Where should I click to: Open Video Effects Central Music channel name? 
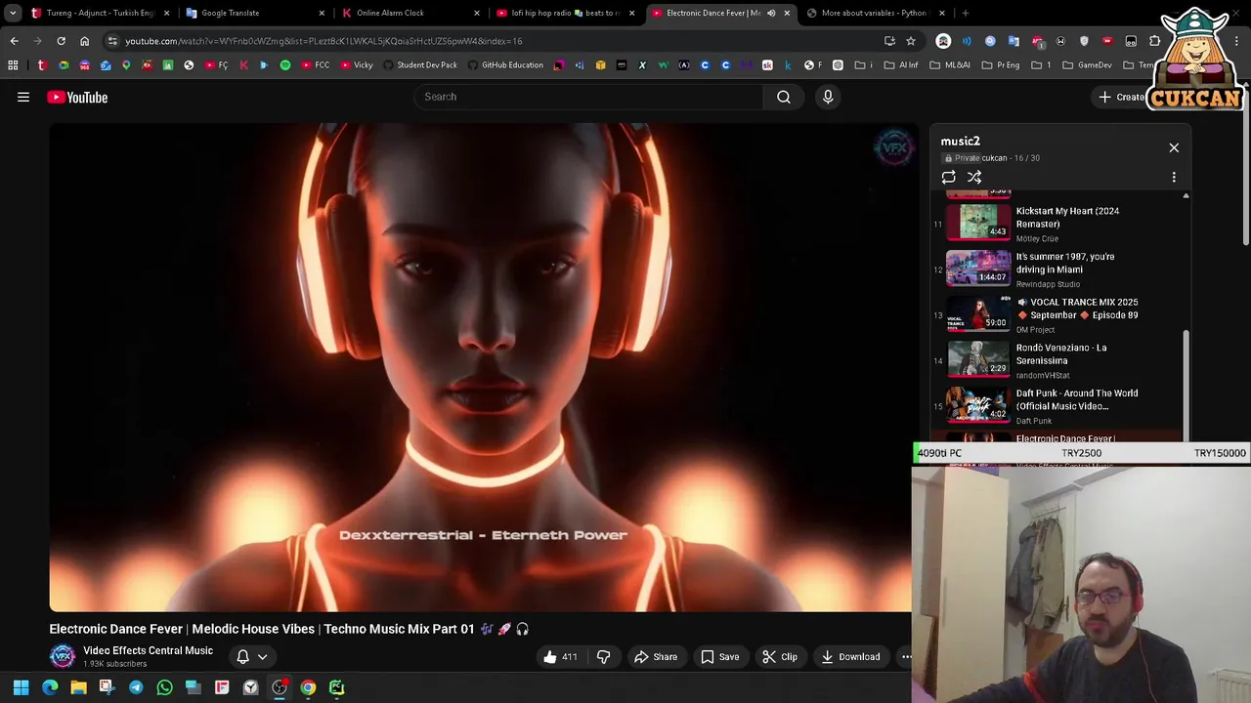click(x=148, y=650)
